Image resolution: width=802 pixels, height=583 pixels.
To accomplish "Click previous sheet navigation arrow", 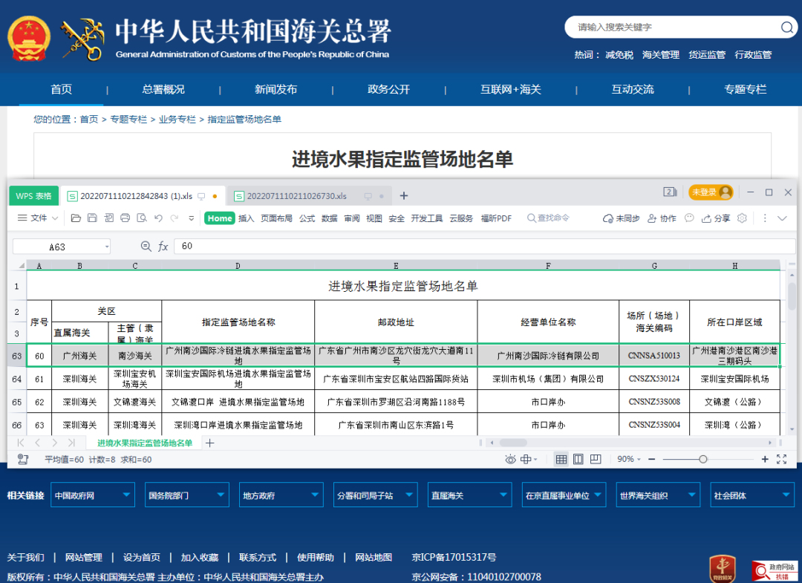I will (x=37, y=443).
